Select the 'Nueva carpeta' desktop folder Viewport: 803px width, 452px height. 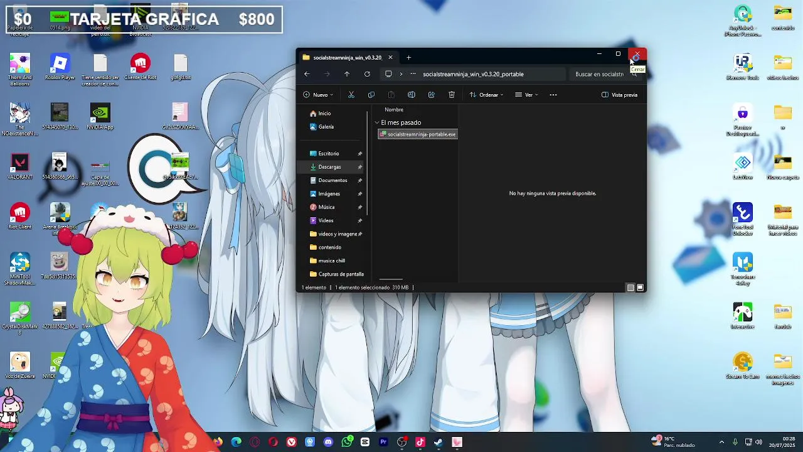[x=783, y=167]
